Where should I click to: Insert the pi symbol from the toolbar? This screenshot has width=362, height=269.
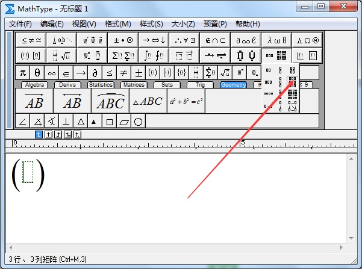click(23, 73)
